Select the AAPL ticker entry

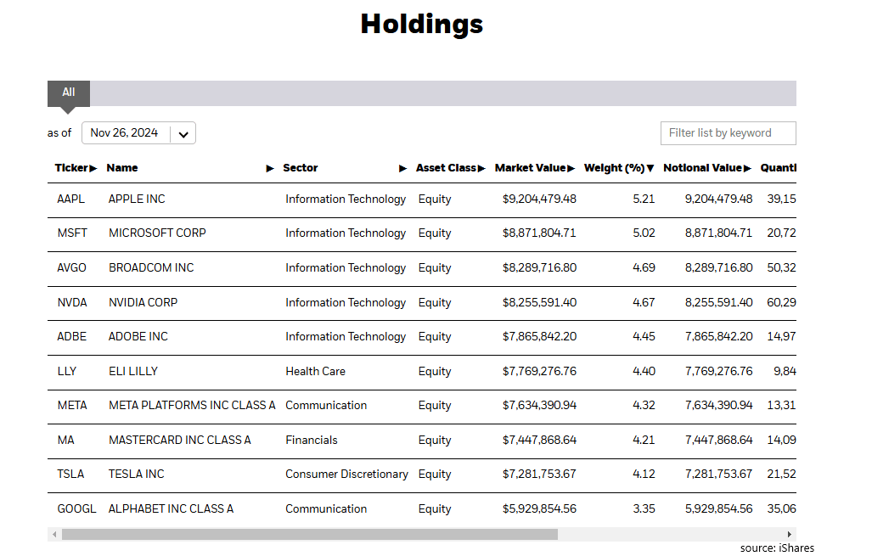pos(72,199)
